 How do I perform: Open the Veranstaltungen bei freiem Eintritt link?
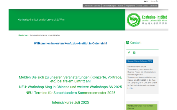(x=71, y=79)
